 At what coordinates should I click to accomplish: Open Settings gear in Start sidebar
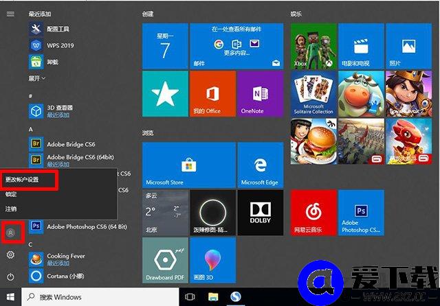(x=11, y=255)
